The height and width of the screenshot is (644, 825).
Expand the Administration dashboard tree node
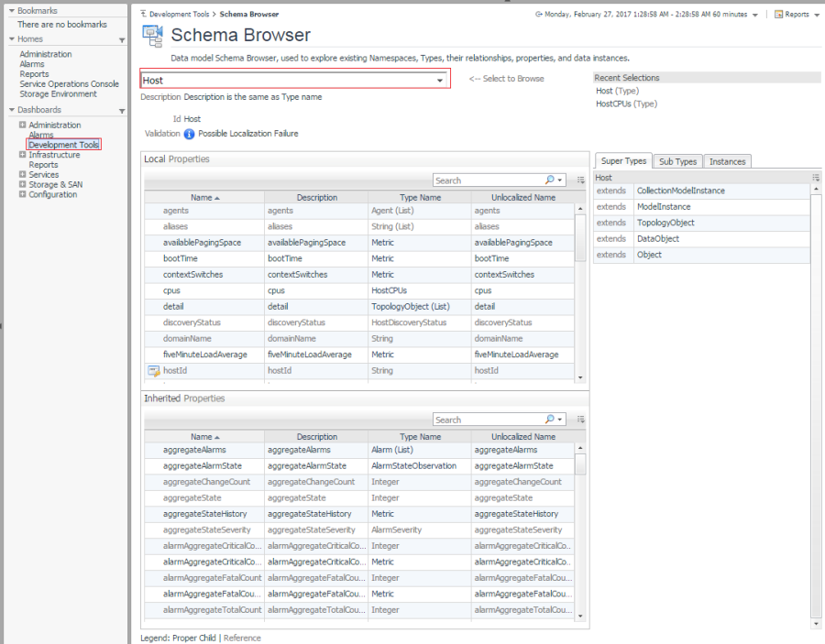(22, 126)
